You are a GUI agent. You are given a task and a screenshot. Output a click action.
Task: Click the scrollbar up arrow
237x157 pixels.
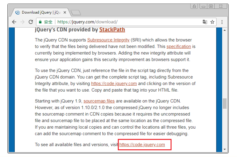coord(225,30)
